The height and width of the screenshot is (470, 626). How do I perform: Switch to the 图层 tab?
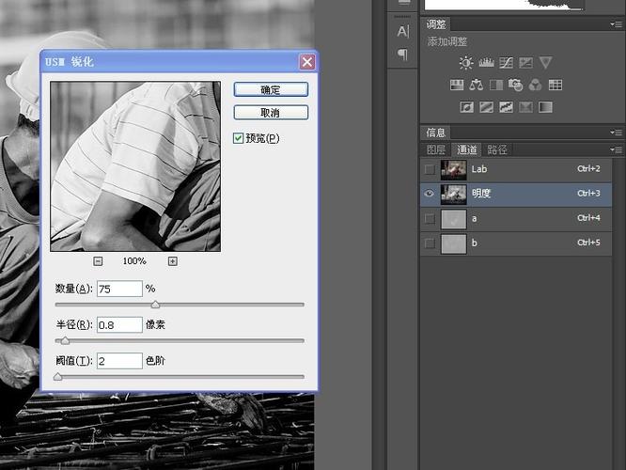(x=436, y=149)
